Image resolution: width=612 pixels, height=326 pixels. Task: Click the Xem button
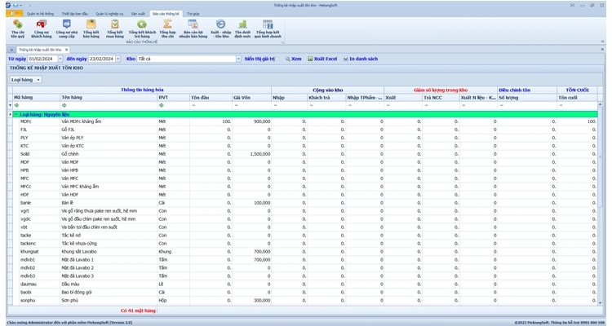coord(293,59)
